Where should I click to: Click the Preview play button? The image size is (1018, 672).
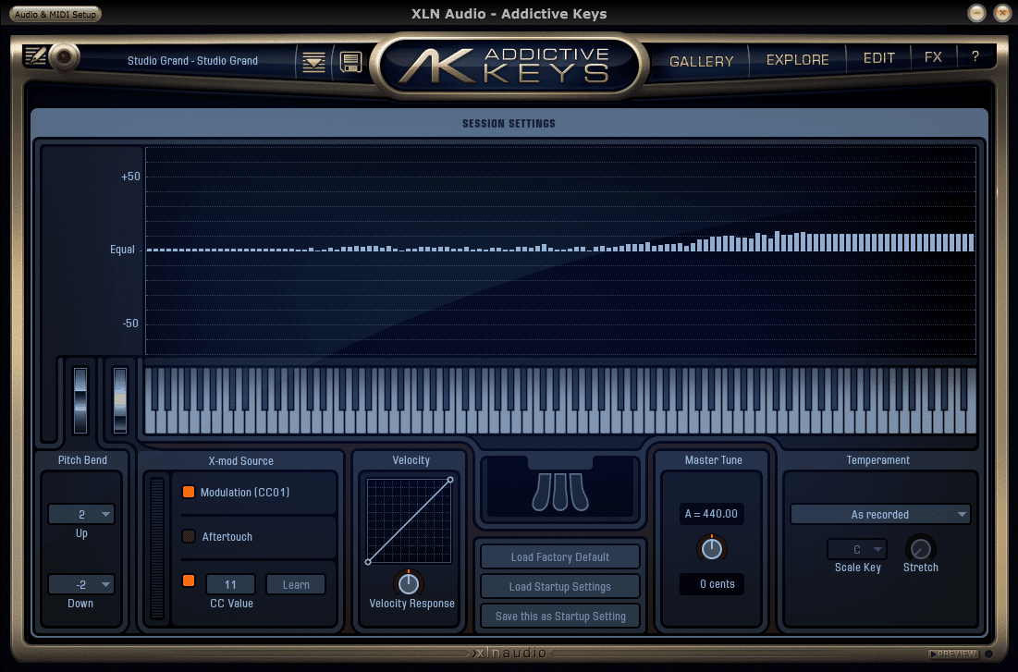tap(953, 654)
